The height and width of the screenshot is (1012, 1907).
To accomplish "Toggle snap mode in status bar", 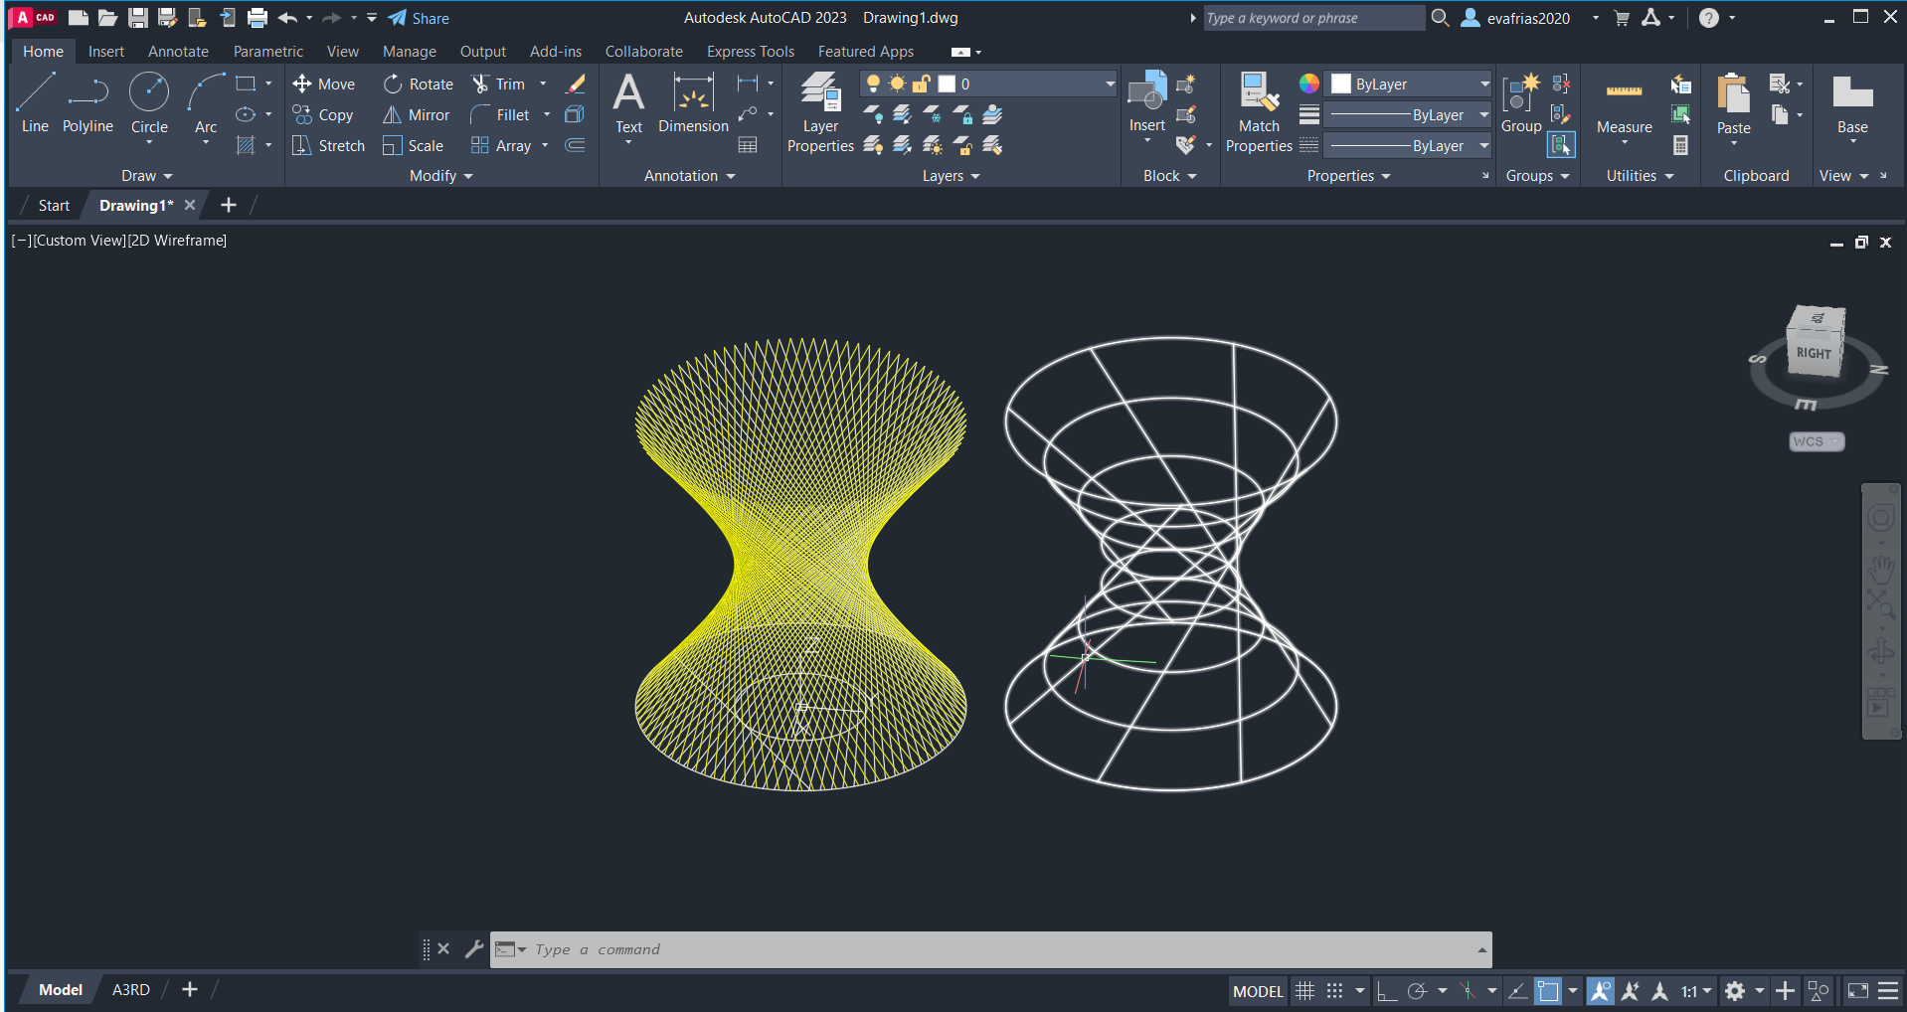I will pyautogui.click(x=1334, y=991).
